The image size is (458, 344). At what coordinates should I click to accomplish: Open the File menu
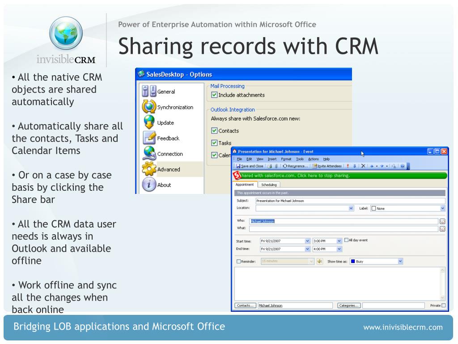(x=240, y=159)
